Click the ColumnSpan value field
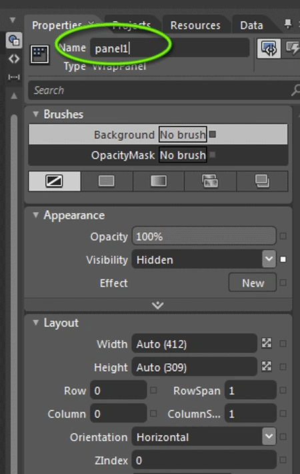Viewport: 300px width, 474px height. 251,413
